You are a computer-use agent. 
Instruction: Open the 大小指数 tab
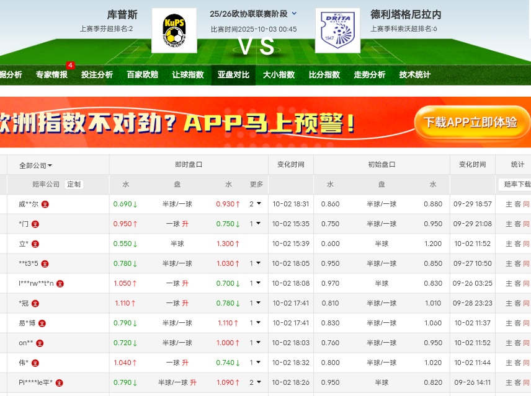point(279,74)
